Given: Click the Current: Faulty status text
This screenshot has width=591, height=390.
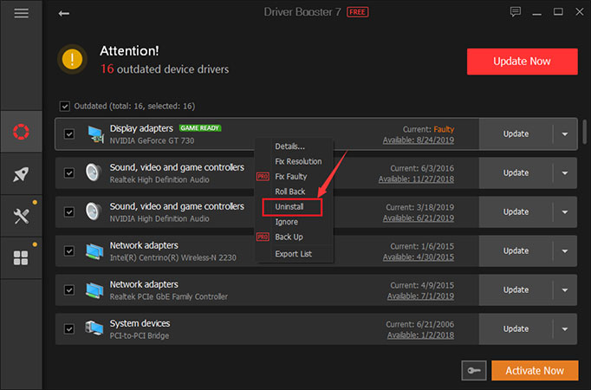Looking at the screenshot, I should (x=428, y=130).
